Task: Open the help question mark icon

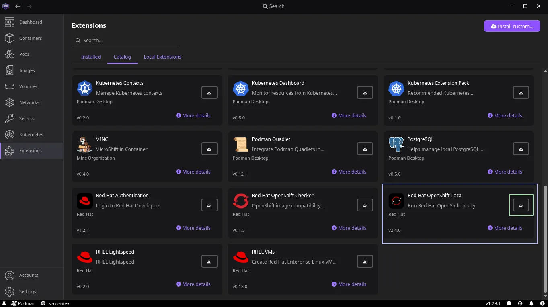Action: coord(542,303)
